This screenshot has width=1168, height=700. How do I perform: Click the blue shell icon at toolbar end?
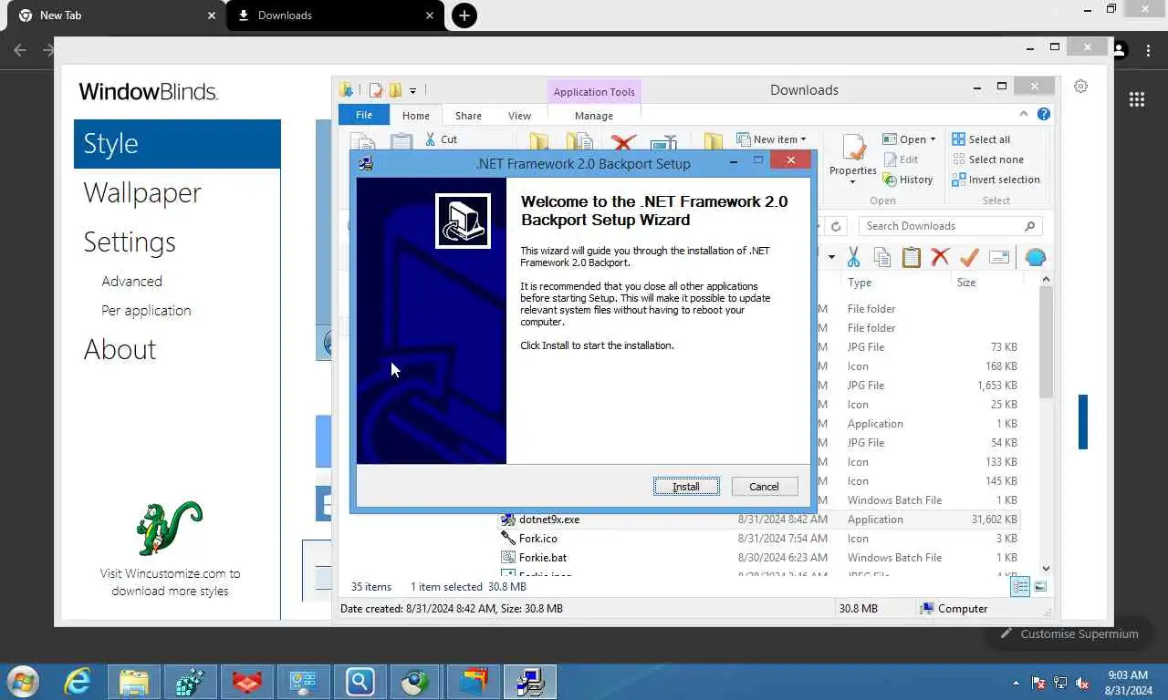point(1035,257)
